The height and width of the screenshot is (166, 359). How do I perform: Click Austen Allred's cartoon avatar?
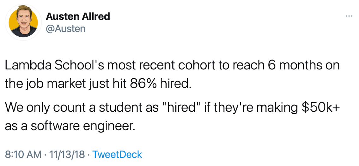click(x=23, y=23)
